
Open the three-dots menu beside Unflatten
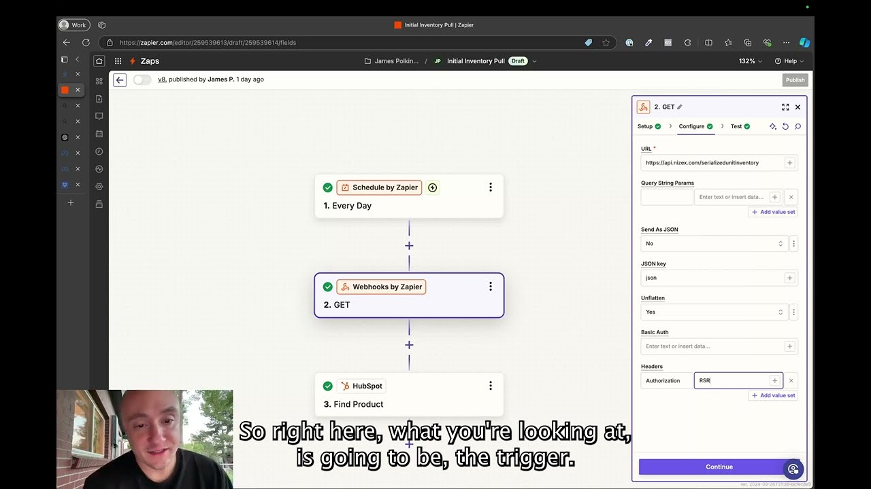[x=793, y=312]
